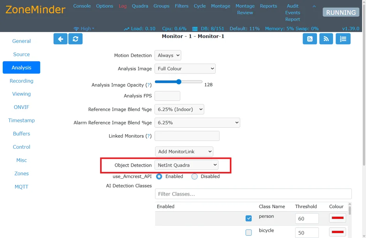Screen dimensions: 366x238
Task: Open the Montage menu item
Action: click(x=220, y=6)
